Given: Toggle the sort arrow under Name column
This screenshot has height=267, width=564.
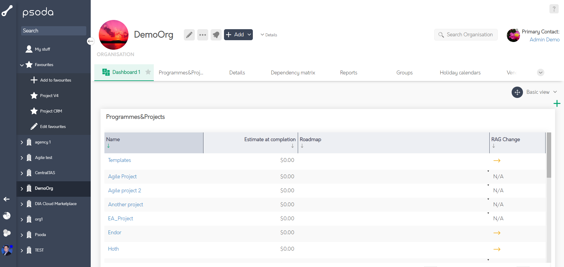Looking at the screenshot, I should point(109,146).
